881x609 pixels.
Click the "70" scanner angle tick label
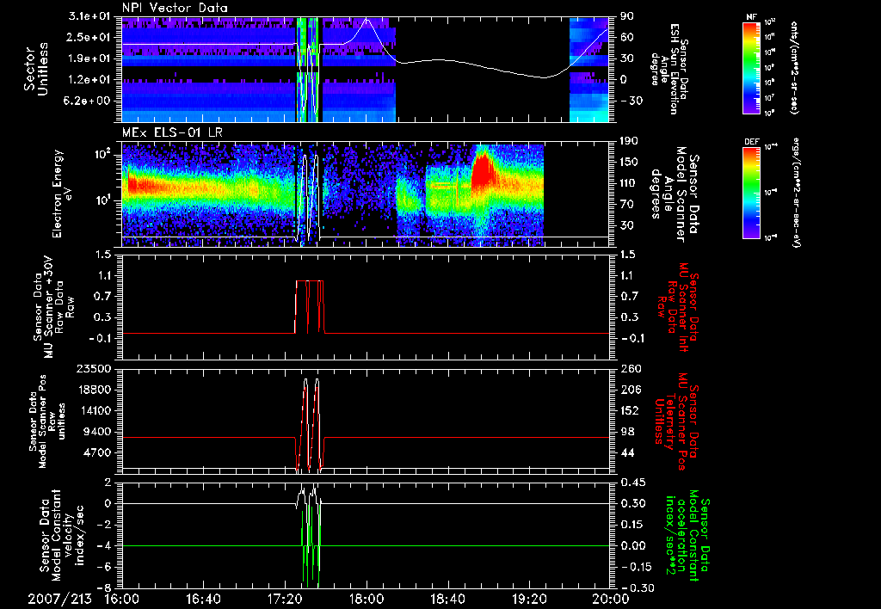tap(626, 205)
